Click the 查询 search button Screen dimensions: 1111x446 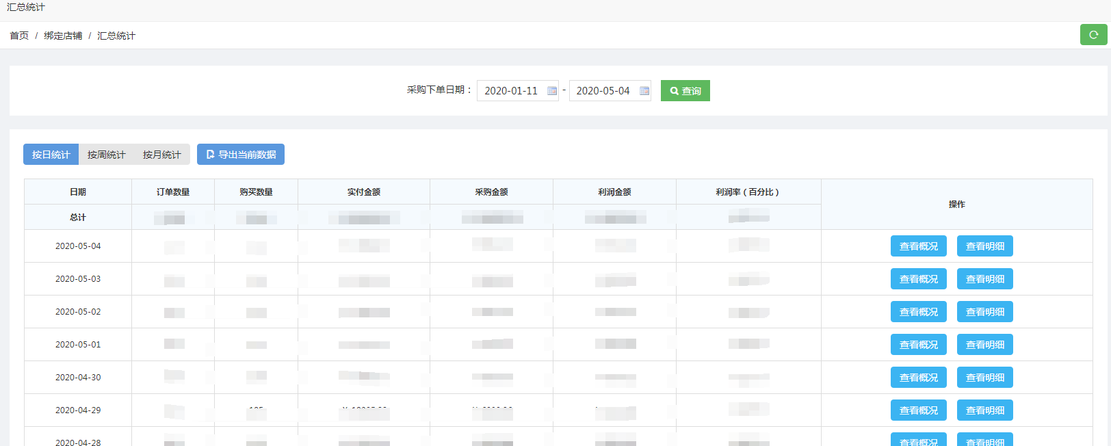[685, 90]
